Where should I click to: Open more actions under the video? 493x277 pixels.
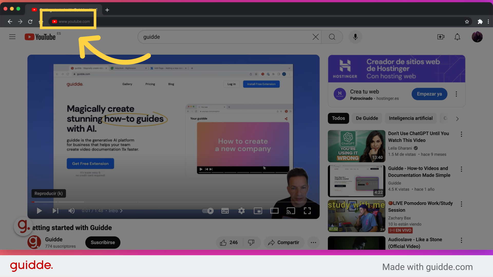pos(313,243)
